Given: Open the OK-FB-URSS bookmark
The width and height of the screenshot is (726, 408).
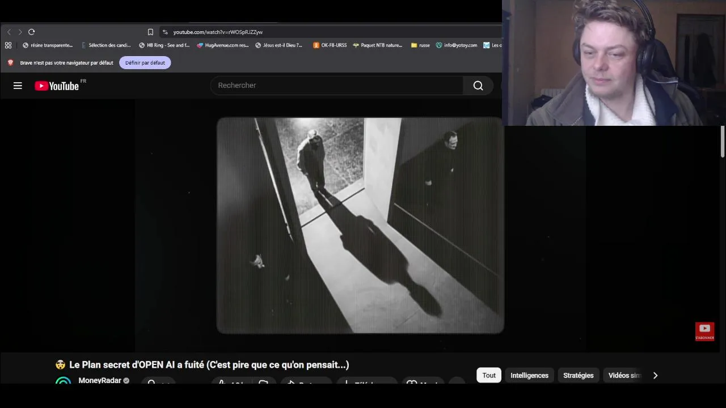Looking at the screenshot, I should click(x=330, y=45).
